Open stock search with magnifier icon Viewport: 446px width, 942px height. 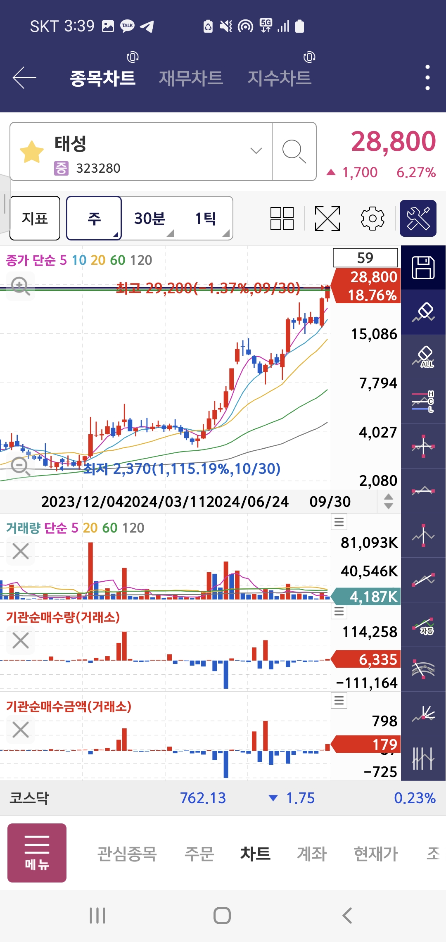[x=294, y=152]
